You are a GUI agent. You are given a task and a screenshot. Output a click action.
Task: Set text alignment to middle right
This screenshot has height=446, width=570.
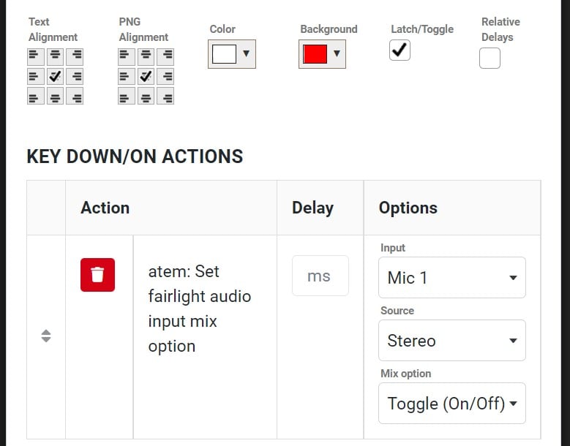click(75, 76)
